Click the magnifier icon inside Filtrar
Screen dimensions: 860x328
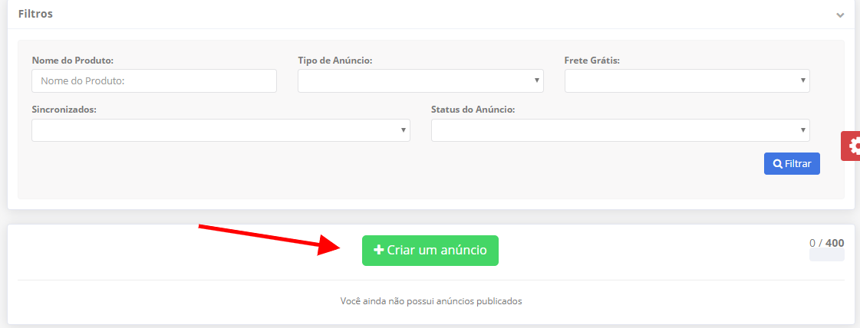(x=778, y=164)
